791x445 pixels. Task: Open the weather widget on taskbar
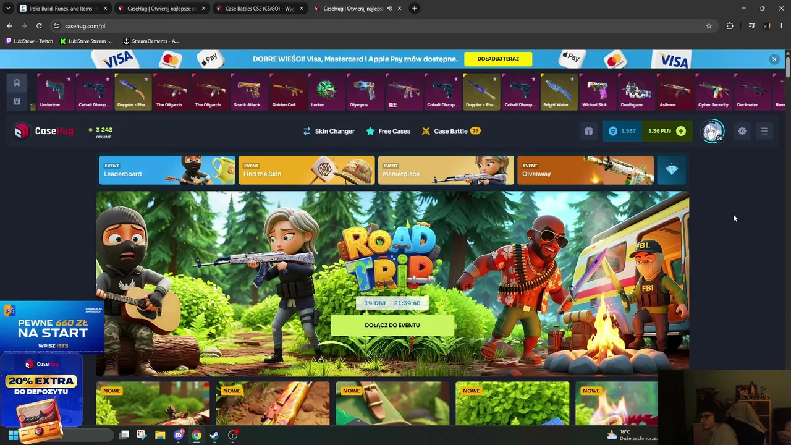632,435
